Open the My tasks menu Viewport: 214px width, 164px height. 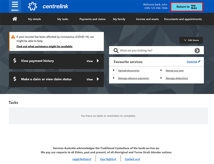click(63, 19)
